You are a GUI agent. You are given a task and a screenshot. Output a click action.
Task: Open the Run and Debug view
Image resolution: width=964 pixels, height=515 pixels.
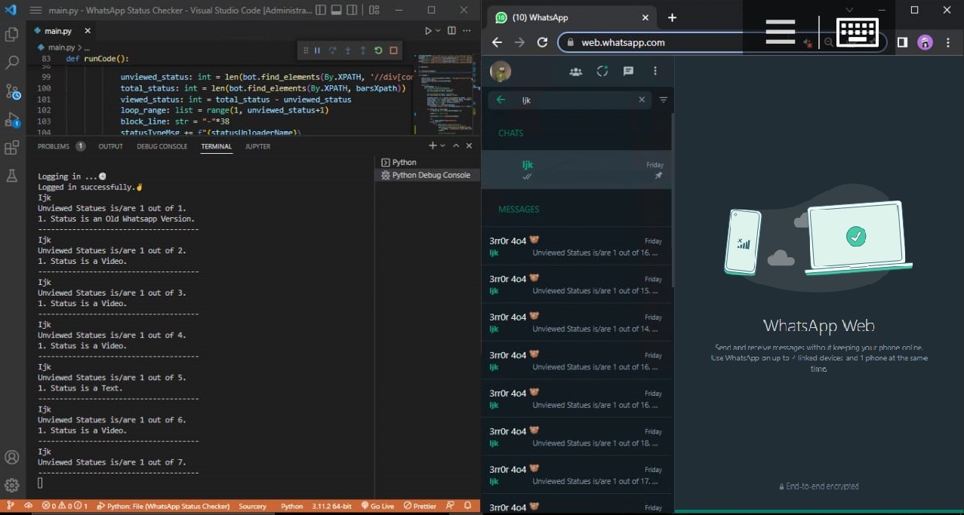pyautogui.click(x=11, y=119)
